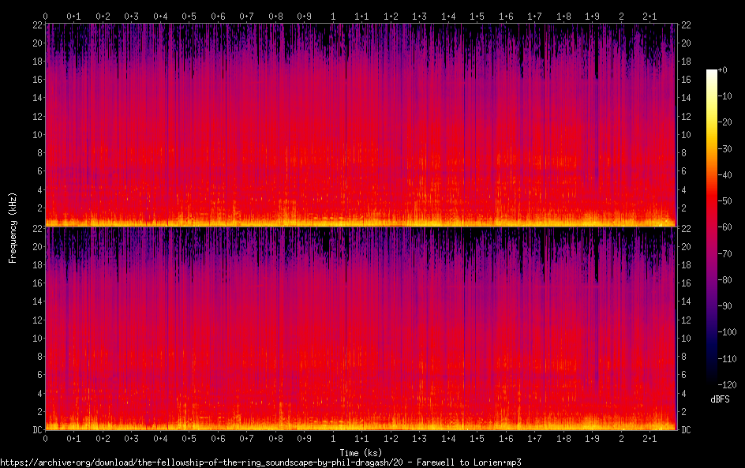This screenshot has width=745, height=468.
Task: Click the "Time (ks)" axis label
Action: 361,452
